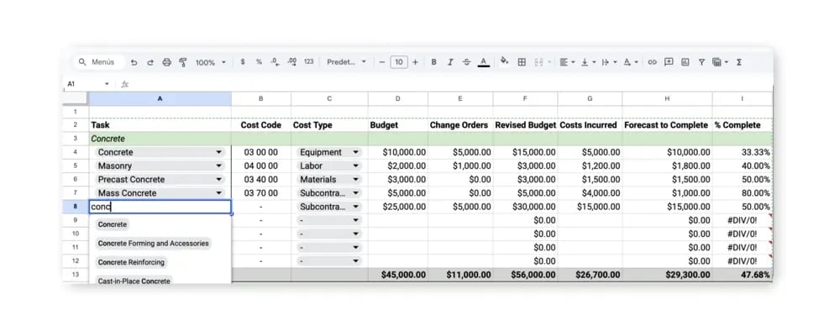Open the A1 name box dropdown

click(x=107, y=84)
